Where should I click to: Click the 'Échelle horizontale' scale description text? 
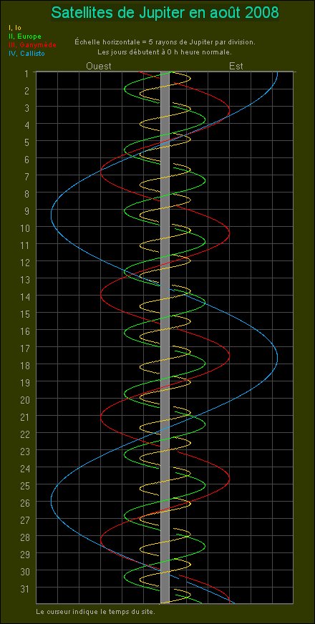point(165,42)
